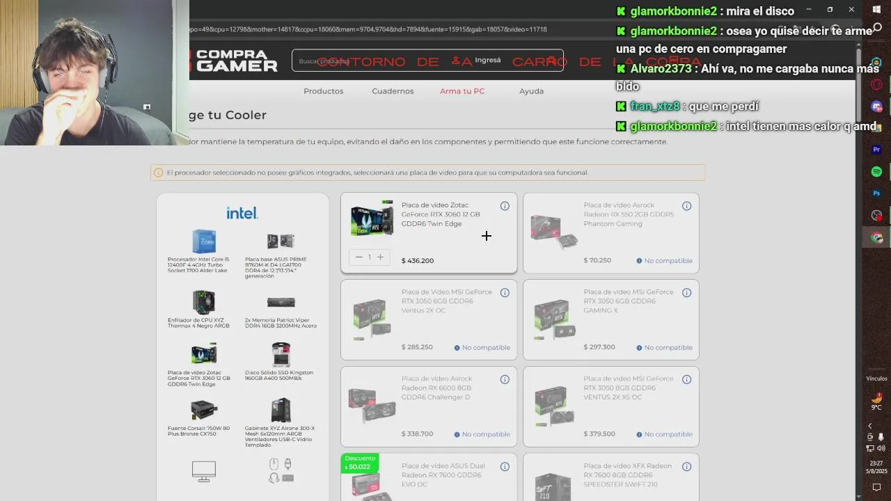Expand hidden system tray icons
This screenshot has height=501, width=891.
point(869,426)
